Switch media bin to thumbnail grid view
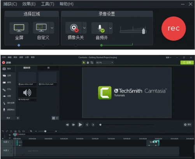This screenshot has height=159, width=195. click(53, 118)
